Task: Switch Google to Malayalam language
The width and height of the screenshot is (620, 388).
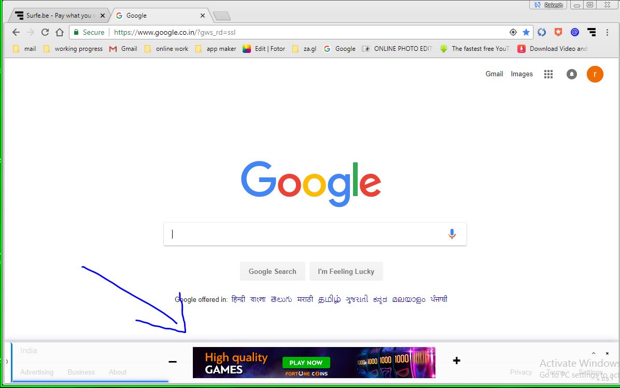Action: pyautogui.click(x=409, y=299)
